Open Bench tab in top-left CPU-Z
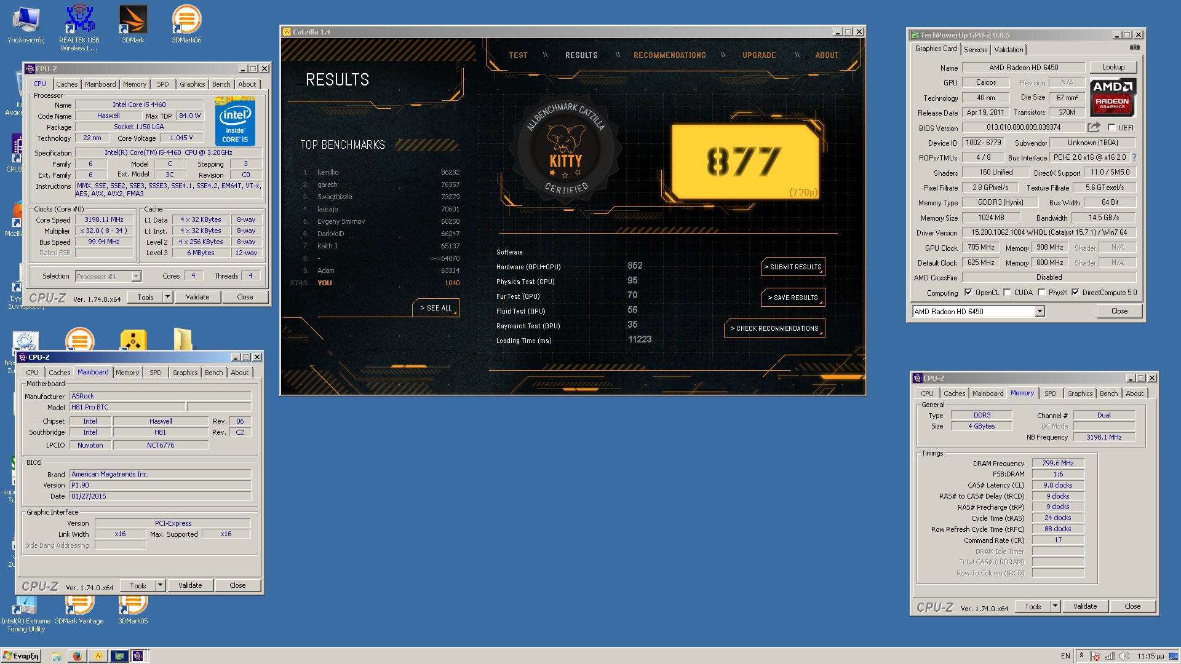 click(221, 84)
